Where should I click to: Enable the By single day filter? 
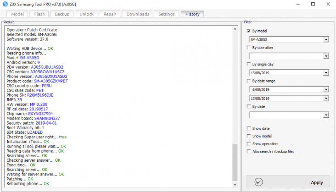tap(249, 64)
